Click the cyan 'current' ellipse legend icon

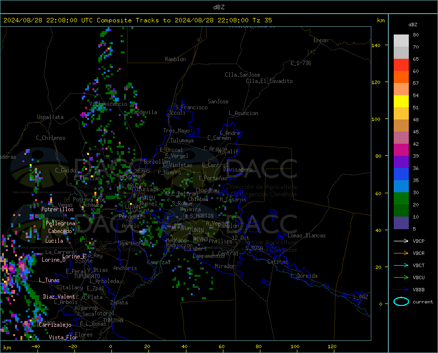tap(401, 302)
